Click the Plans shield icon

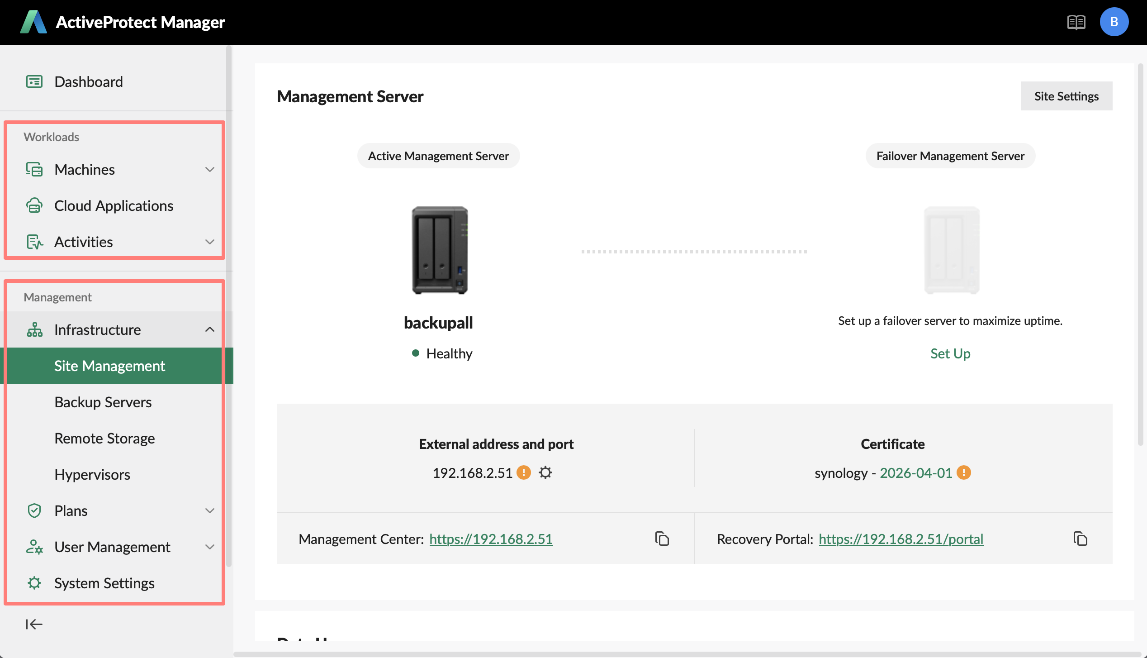(x=34, y=510)
